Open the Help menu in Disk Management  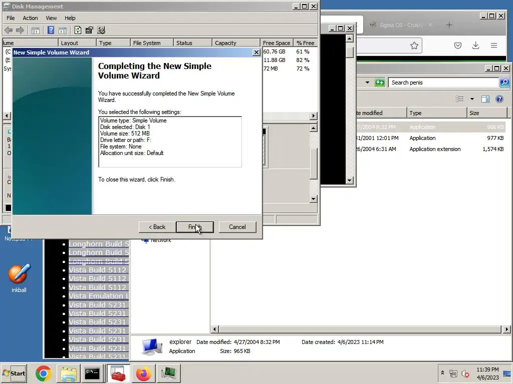(70, 18)
